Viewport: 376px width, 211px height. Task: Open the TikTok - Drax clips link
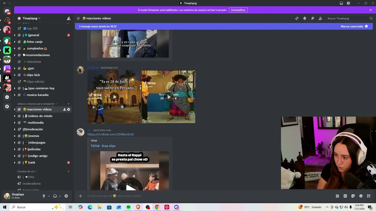click(103, 146)
